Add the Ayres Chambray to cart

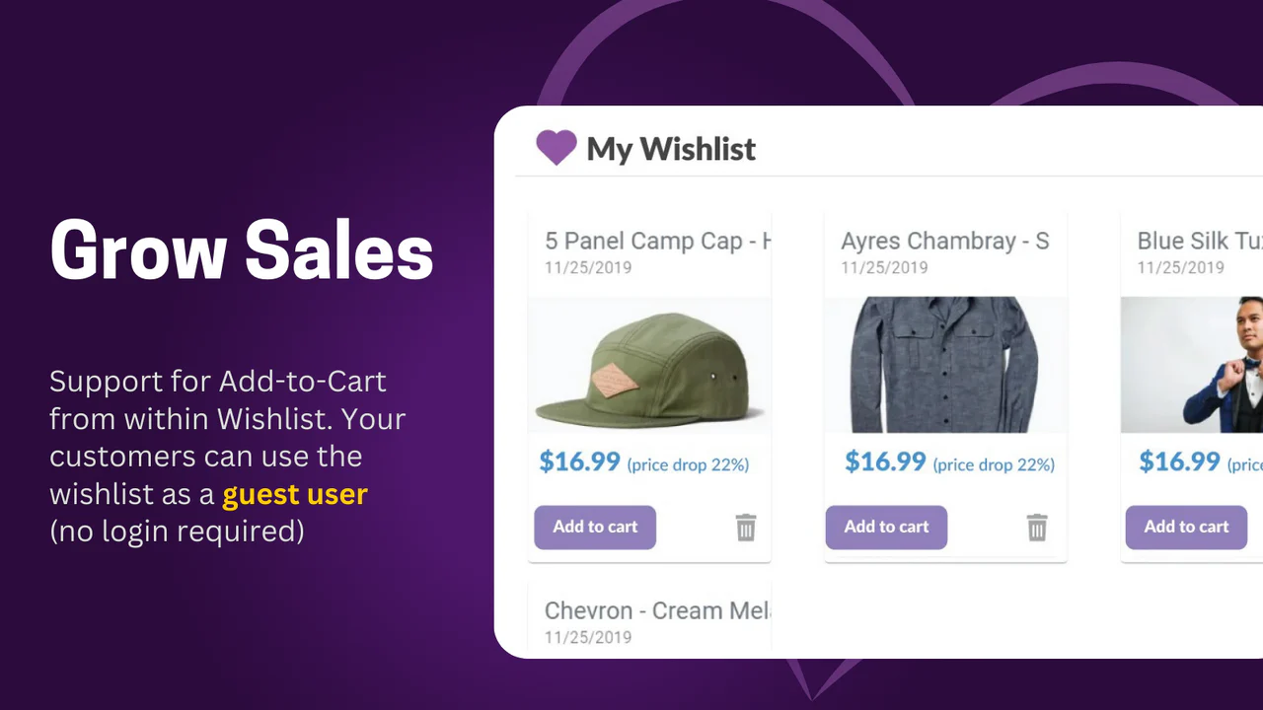[885, 527]
